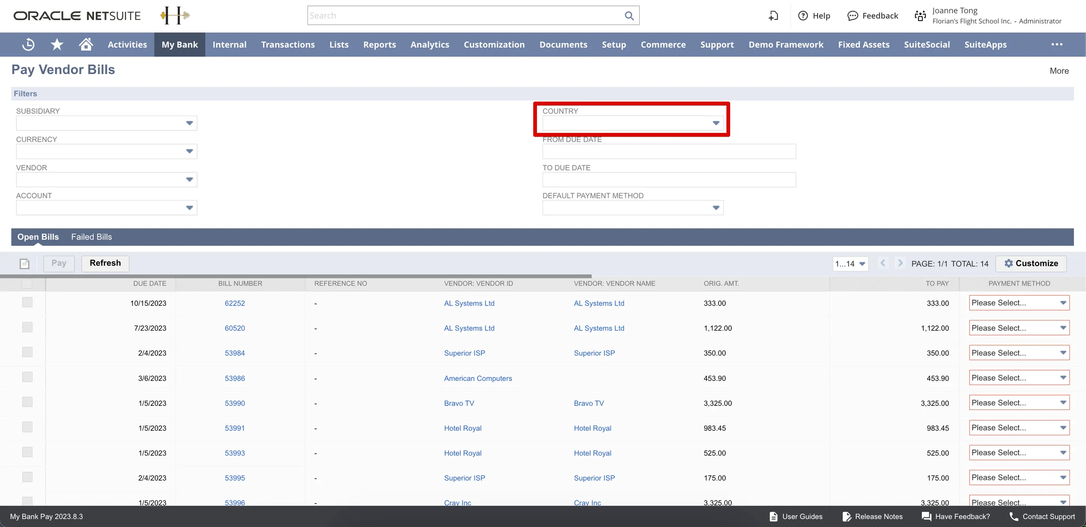This screenshot has height=527, width=1086.
Task: Check the box for bill 53986
Action: click(27, 377)
